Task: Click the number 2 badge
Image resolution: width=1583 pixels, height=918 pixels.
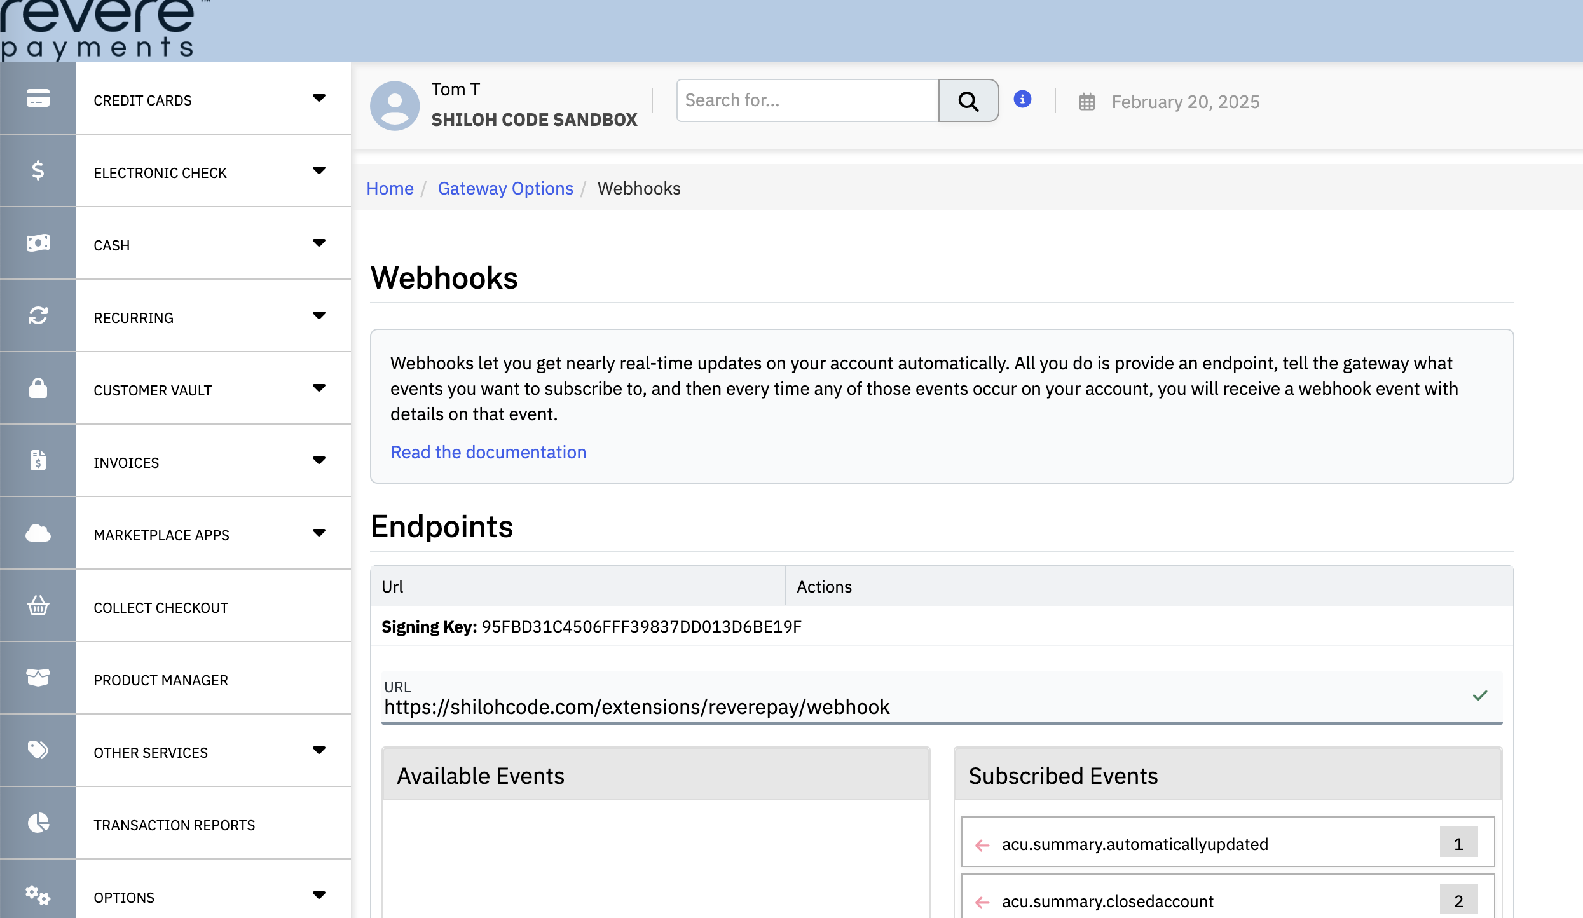Action: point(1458,900)
